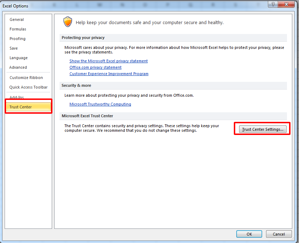Click the Protecting your privacy heading
299x243 pixels.
tap(83, 38)
